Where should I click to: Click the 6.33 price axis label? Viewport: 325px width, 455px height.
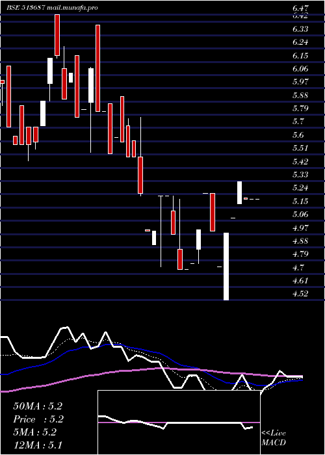[x=300, y=29]
